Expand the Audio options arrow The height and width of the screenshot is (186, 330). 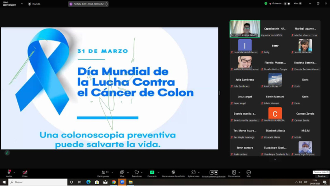(x=14, y=172)
